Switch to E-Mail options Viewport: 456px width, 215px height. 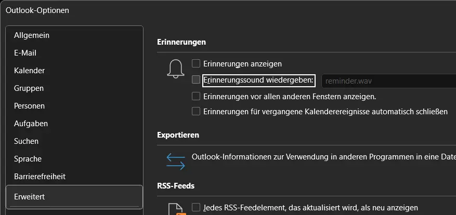tap(25, 53)
